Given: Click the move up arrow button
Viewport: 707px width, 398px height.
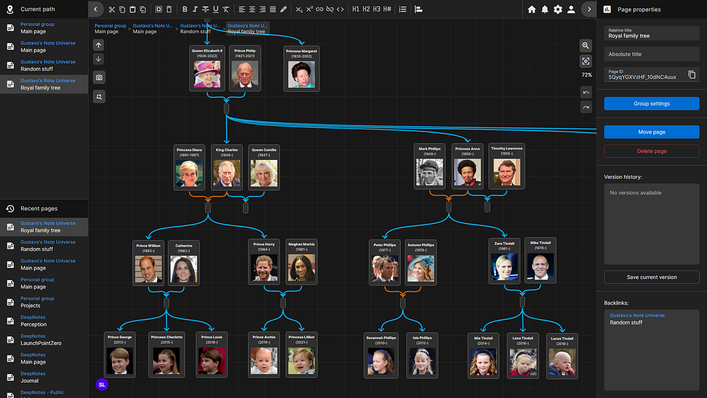Looking at the screenshot, I should click(x=99, y=45).
